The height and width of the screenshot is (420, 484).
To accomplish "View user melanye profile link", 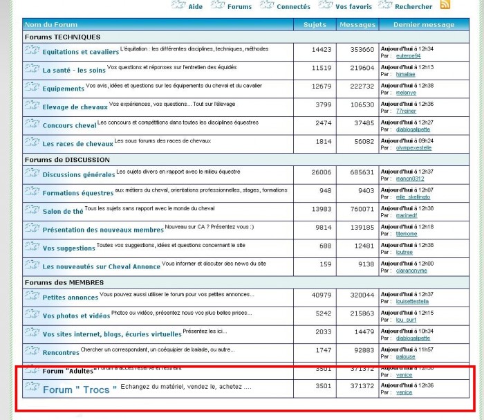I will [x=406, y=93].
